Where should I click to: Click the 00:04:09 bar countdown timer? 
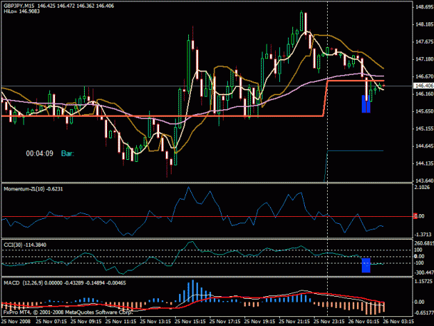tap(40, 154)
